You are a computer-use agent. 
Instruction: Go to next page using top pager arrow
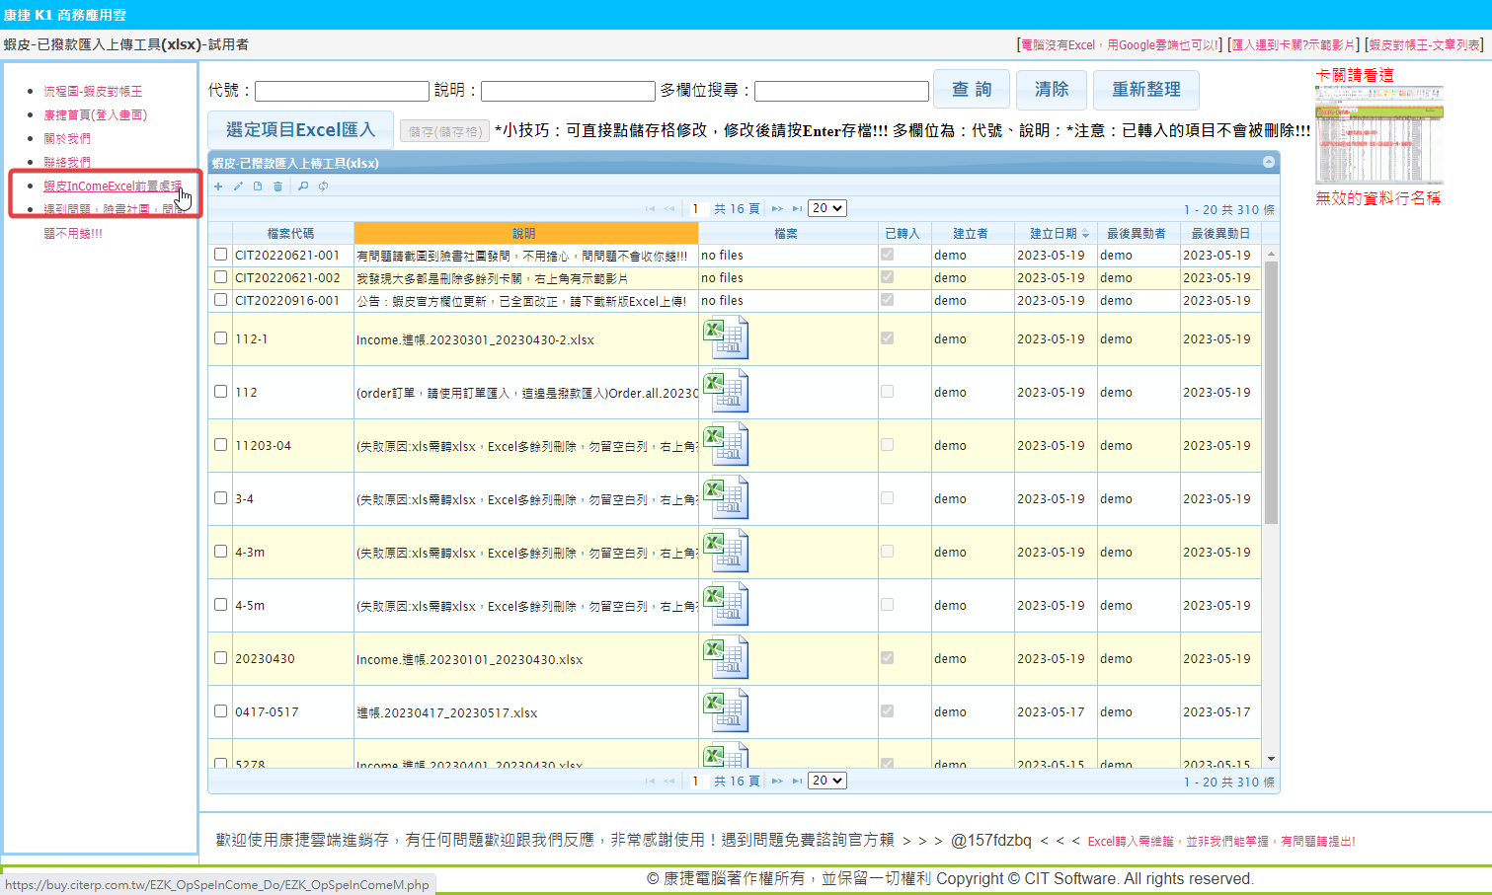click(777, 209)
